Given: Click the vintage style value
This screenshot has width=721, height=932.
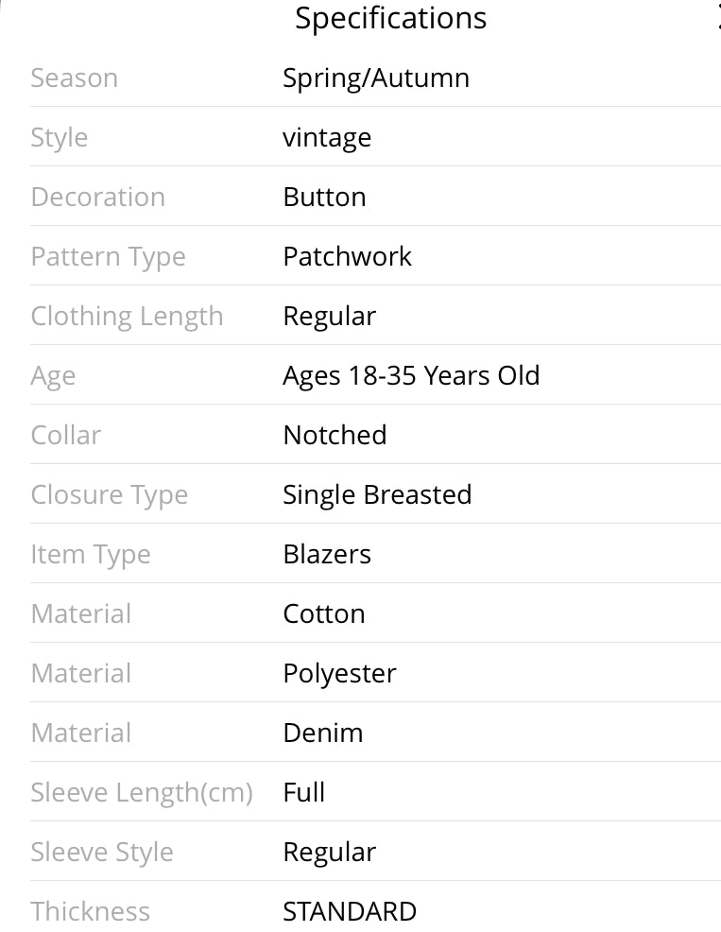Looking at the screenshot, I should click(327, 138).
